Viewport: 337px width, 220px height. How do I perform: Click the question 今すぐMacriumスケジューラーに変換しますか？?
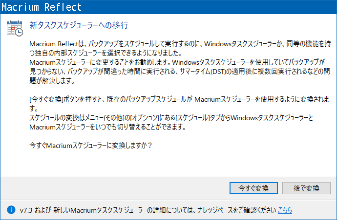(x=91, y=146)
